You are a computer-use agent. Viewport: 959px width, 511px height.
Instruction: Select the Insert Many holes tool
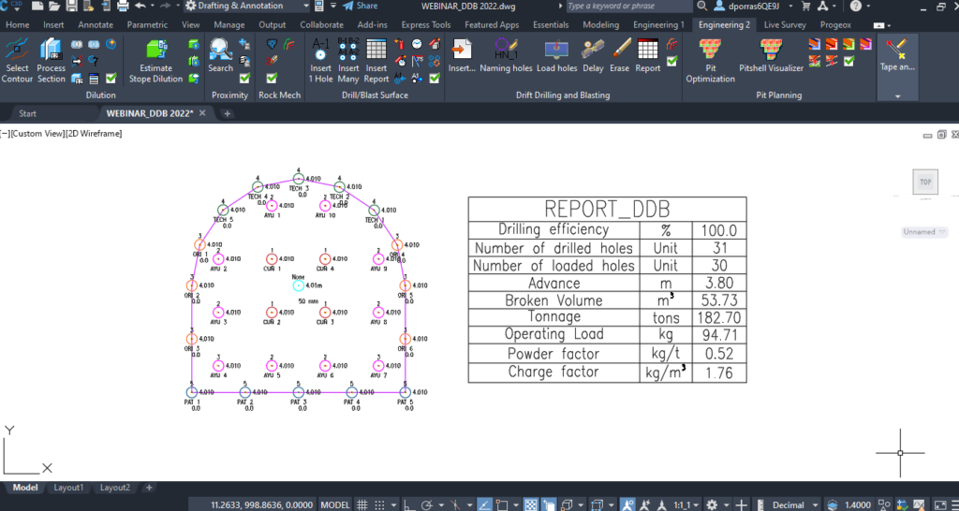click(x=348, y=60)
